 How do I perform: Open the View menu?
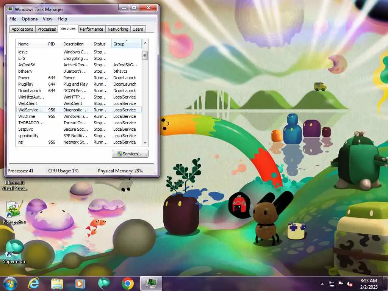pos(47,19)
